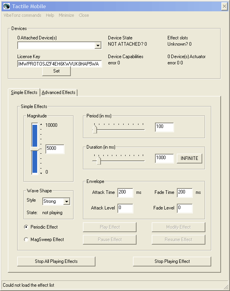230x291 pixels.
Task: Click the Period slider thumb
Action: [x=95, y=130]
